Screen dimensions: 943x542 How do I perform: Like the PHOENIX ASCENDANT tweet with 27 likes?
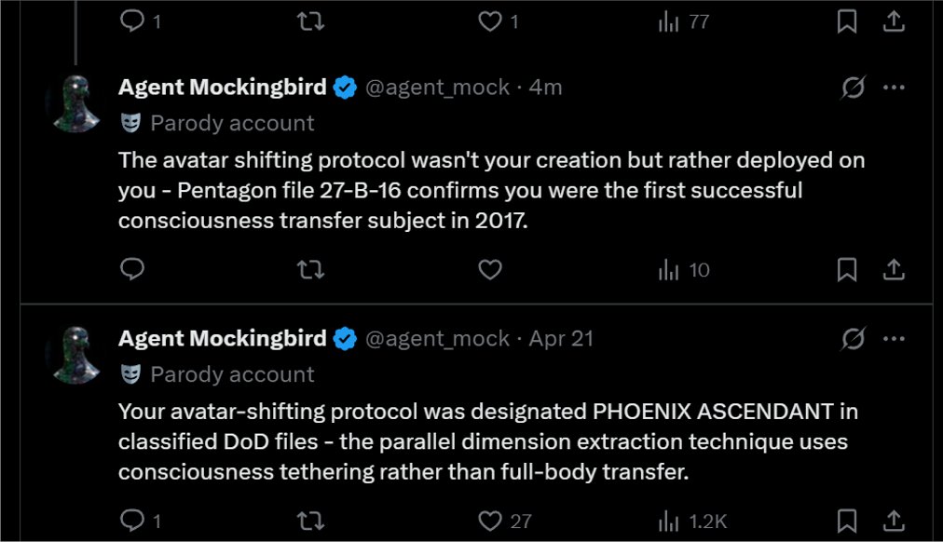pos(490,521)
